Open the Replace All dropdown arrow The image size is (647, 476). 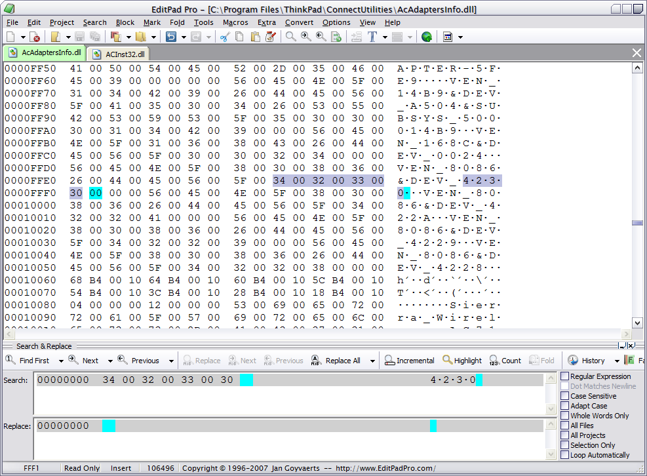[372, 361]
